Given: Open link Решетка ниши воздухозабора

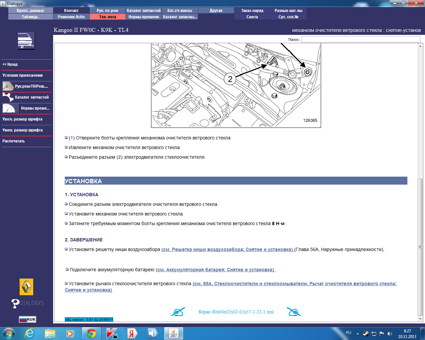Looking at the screenshot, I should click(x=227, y=249).
